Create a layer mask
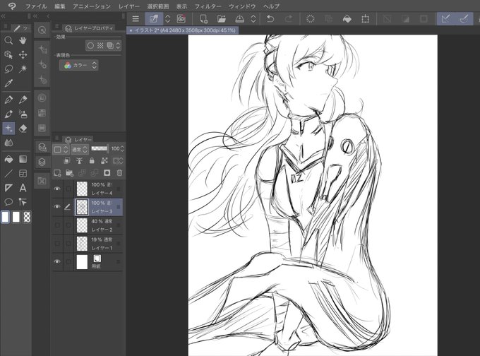The height and width of the screenshot is (356, 480). point(107,173)
